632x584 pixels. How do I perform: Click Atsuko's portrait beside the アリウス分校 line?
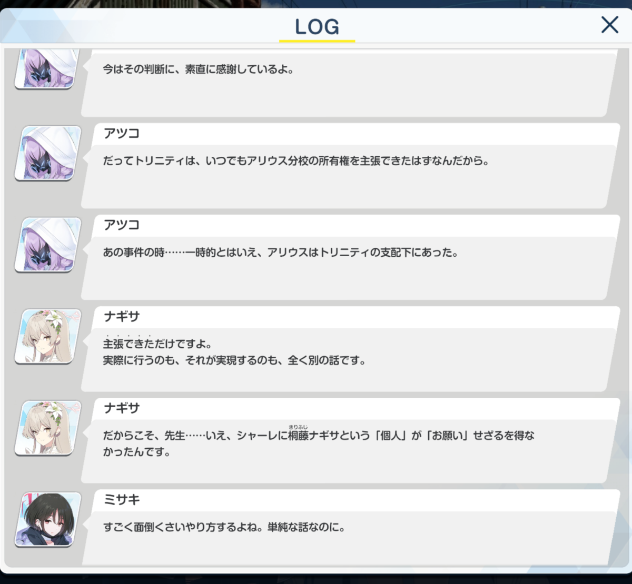[x=48, y=153]
